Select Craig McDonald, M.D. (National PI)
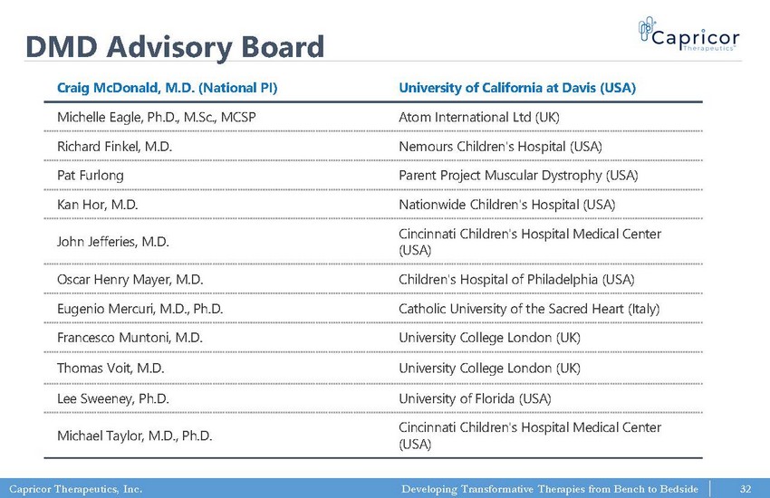The image size is (770, 498). pyautogui.click(x=167, y=88)
